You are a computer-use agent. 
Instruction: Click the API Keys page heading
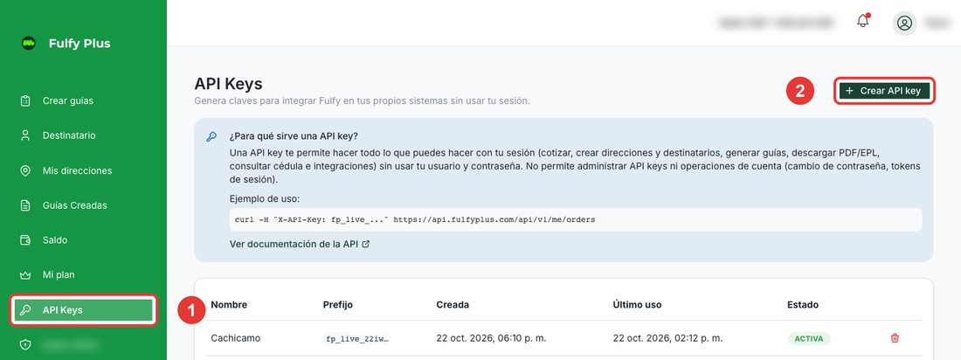228,84
